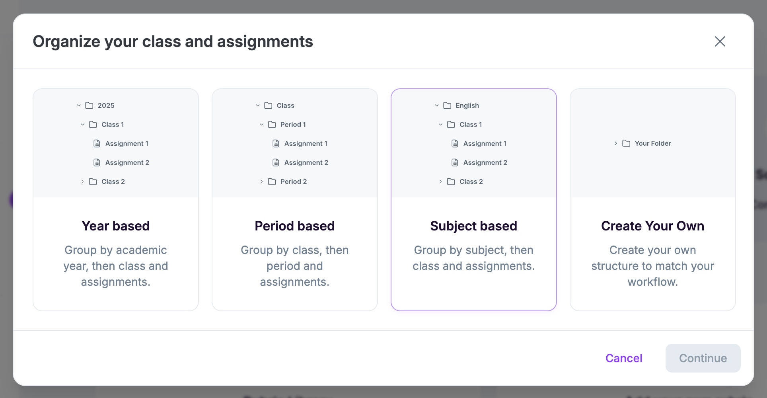Click the Cancel link
The height and width of the screenshot is (398, 767).
(623, 358)
